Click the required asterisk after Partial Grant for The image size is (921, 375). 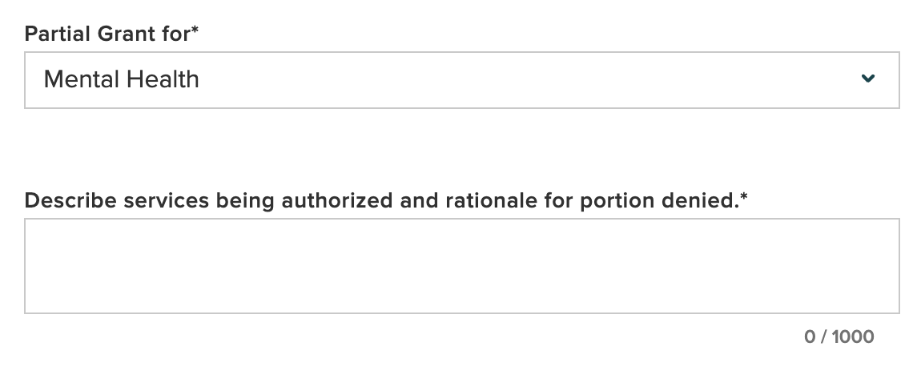[x=195, y=31]
